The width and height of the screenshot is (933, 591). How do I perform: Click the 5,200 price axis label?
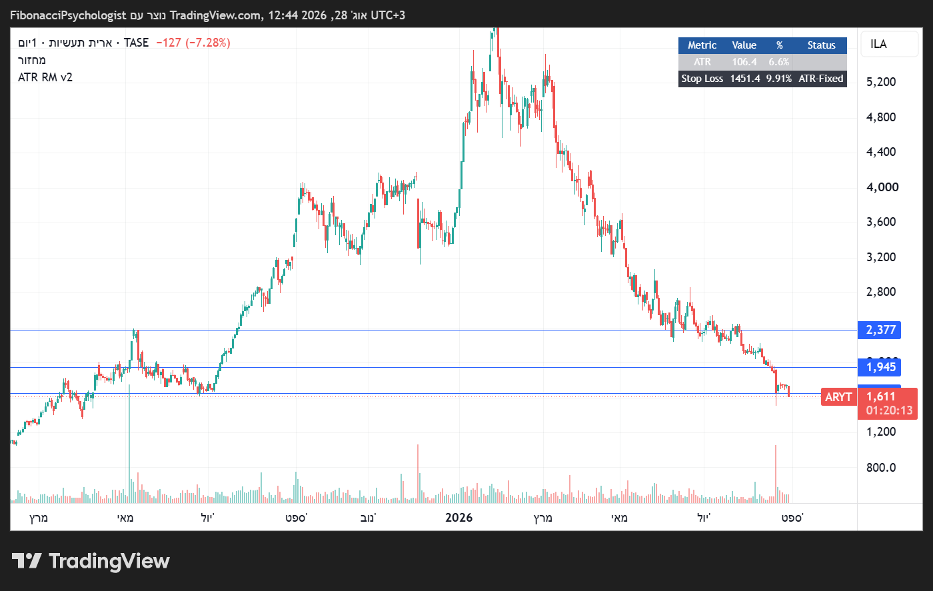click(881, 82)
